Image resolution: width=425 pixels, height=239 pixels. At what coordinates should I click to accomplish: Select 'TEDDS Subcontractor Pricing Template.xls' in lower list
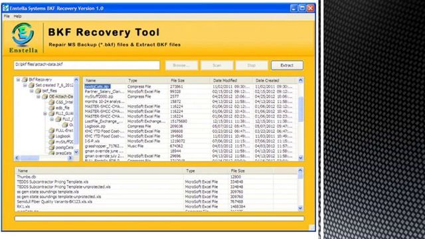click(157, 182)
